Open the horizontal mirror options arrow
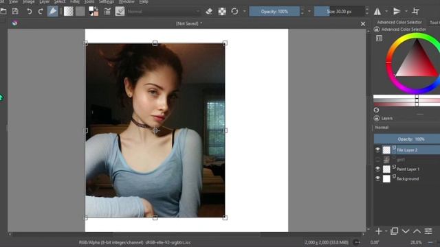This screenshot has width=440, height=247. click(386, 12)
